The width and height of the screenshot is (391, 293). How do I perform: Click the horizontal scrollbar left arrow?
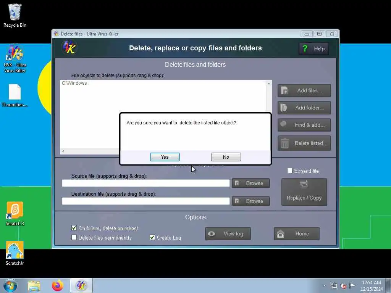[x=63, y=151]
